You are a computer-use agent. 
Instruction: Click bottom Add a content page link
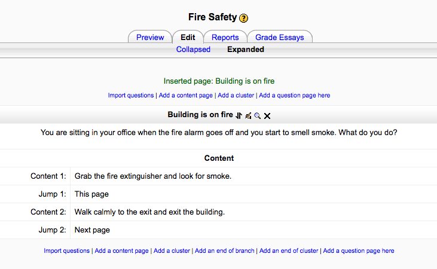pyautogui.click(x=121, y=250)
